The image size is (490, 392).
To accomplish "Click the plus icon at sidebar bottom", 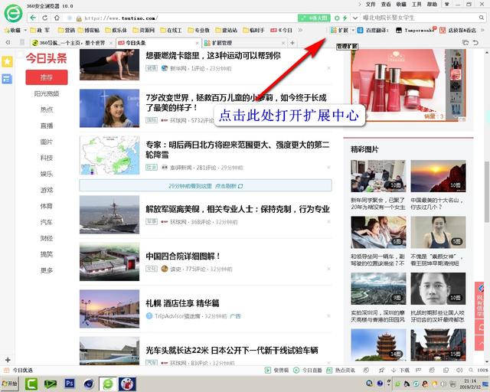I will click(x=8, y=360).
